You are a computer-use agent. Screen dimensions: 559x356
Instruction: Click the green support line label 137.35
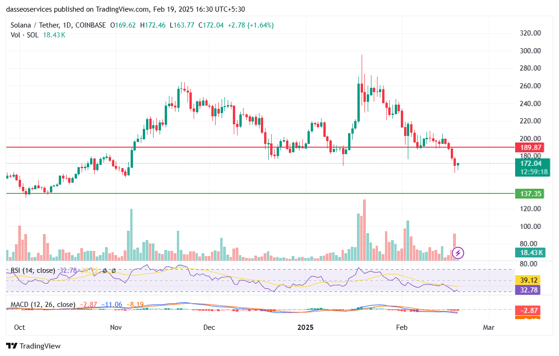530,193
